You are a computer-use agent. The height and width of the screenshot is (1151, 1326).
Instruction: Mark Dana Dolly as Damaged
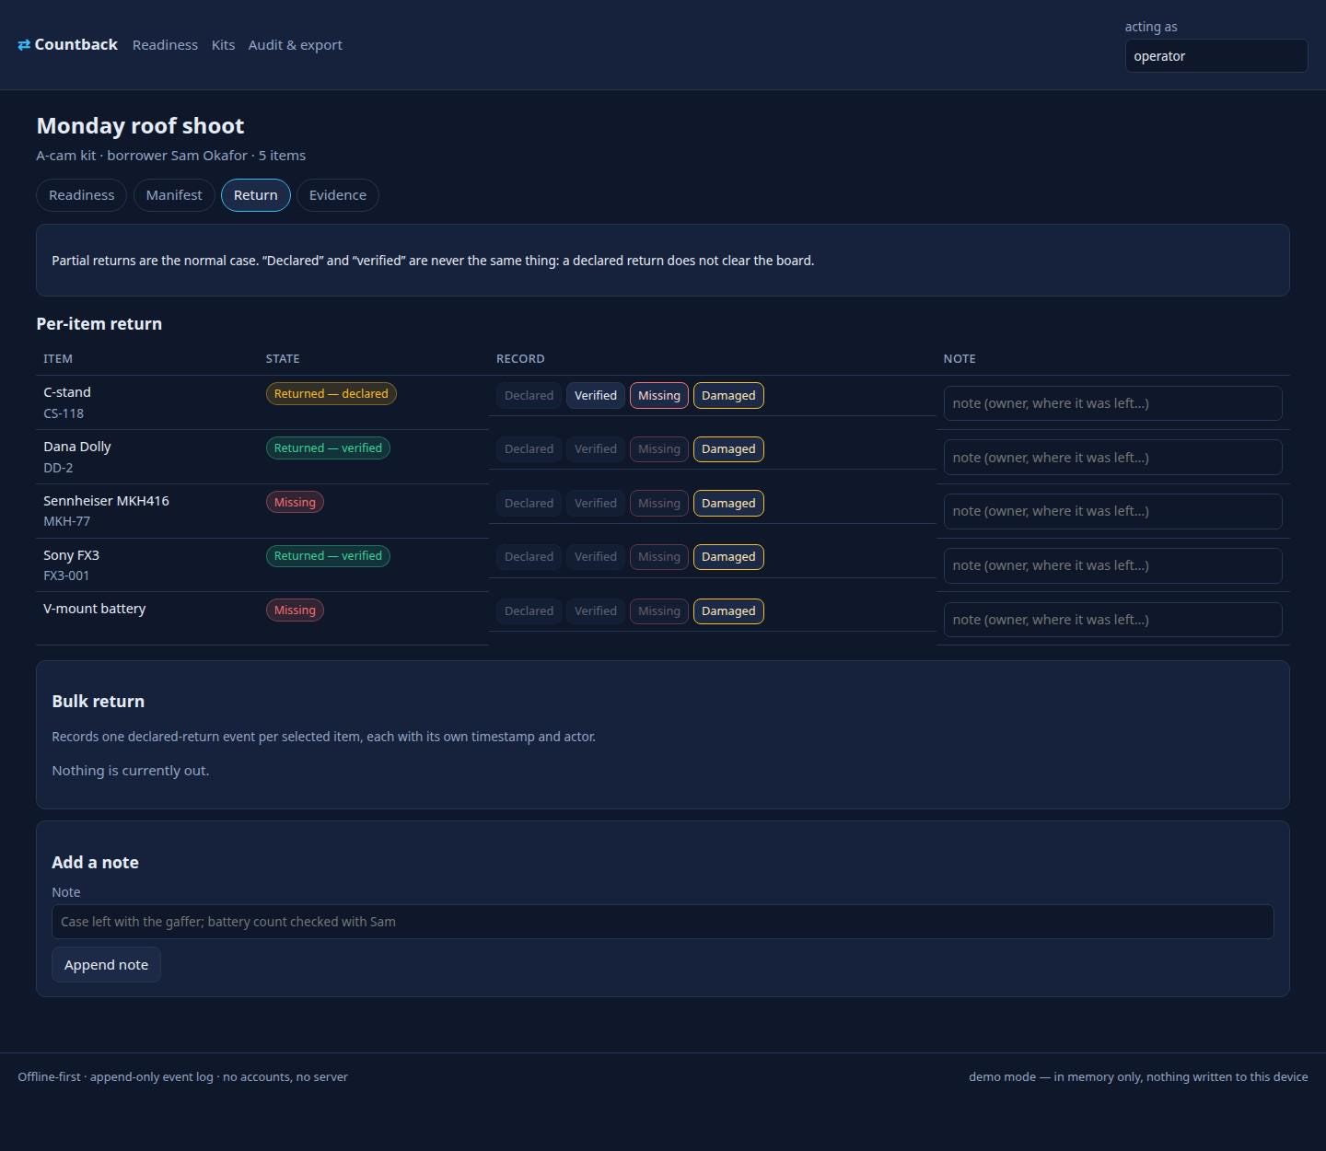[728, 449]
